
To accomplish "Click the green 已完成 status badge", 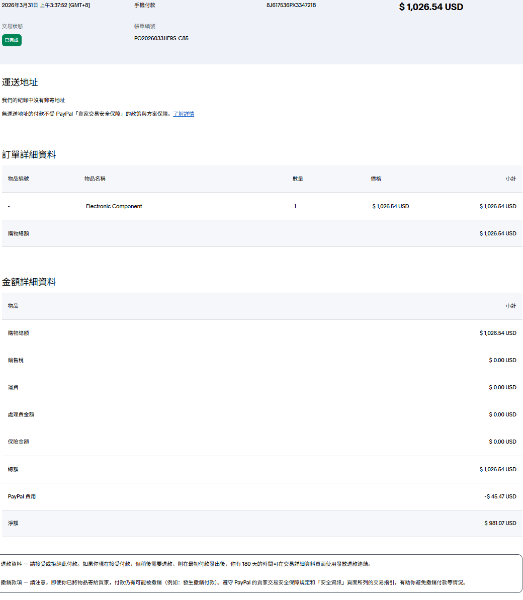I will (x=12, y=40).
